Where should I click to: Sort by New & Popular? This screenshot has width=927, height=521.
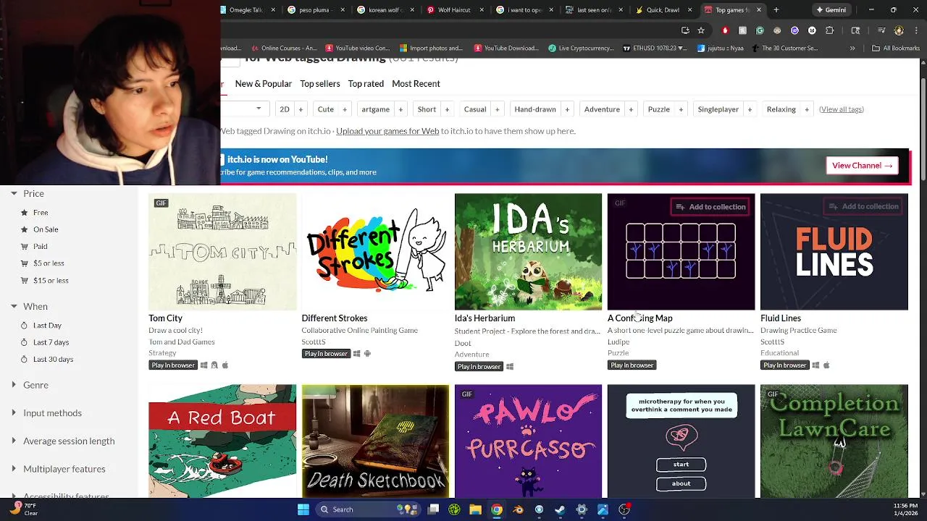tap(263, 84)
